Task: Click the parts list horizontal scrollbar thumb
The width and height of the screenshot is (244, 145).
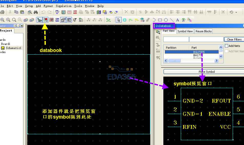Action: pos(174,60)
